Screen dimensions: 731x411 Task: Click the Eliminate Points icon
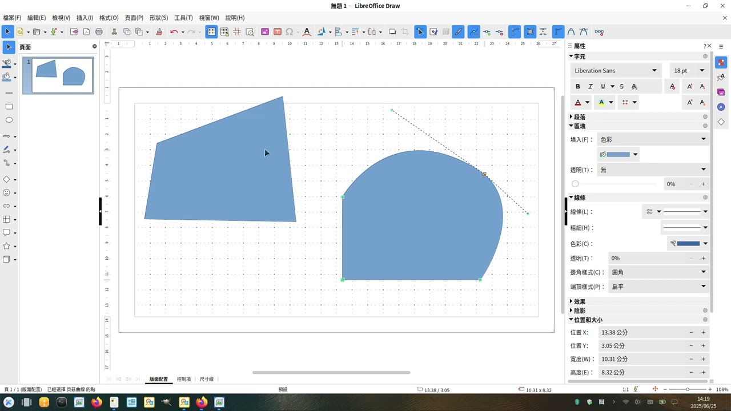pyautogui.click(x=599, y=32)
